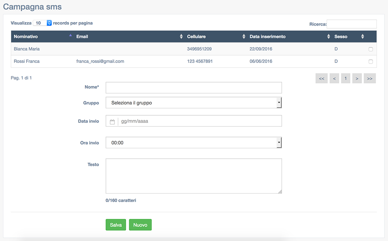This screenshot has width=388, height=241.
Task: Select Rossi Franca row checkbox
Action: click(371, 62)
